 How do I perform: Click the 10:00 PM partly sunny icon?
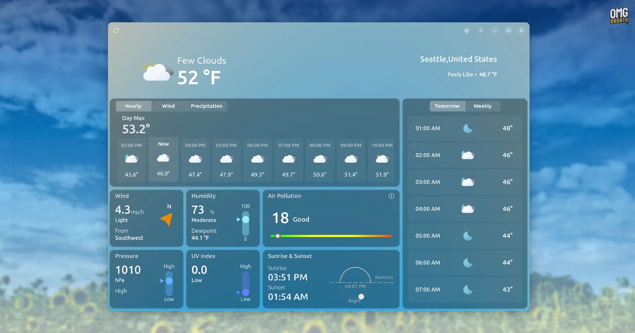382,159
